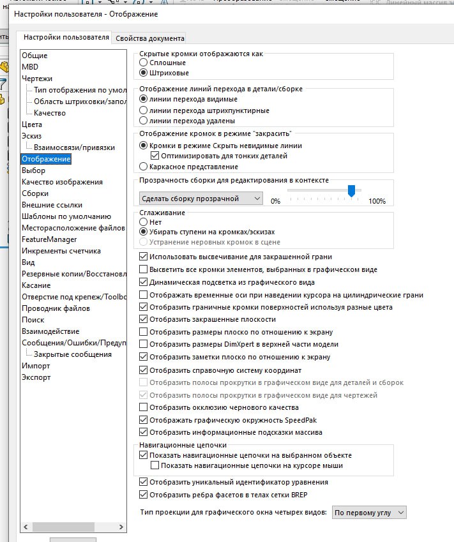Enable навигационные цепочки на курсоре мыши

coord(155,465)
